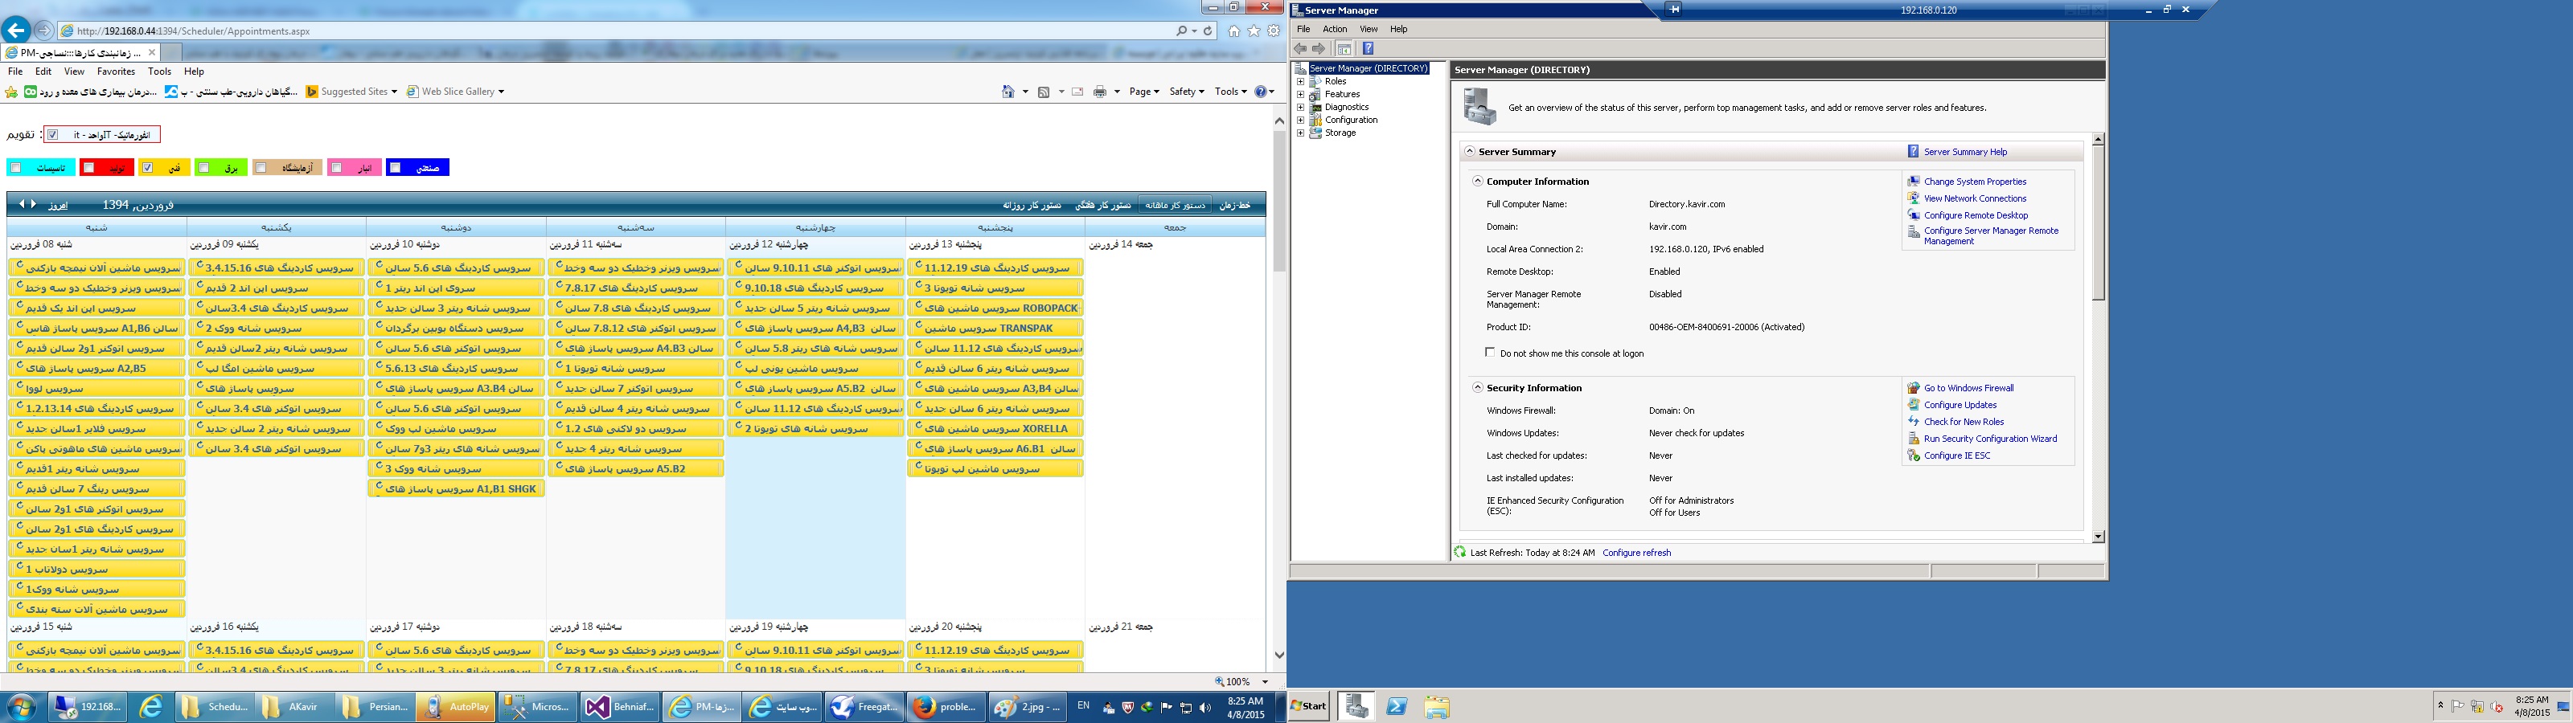Open Windows Explorer on the remote taskbar
The width and height of the screenshot is (2573, 723).
[1436, 707]
